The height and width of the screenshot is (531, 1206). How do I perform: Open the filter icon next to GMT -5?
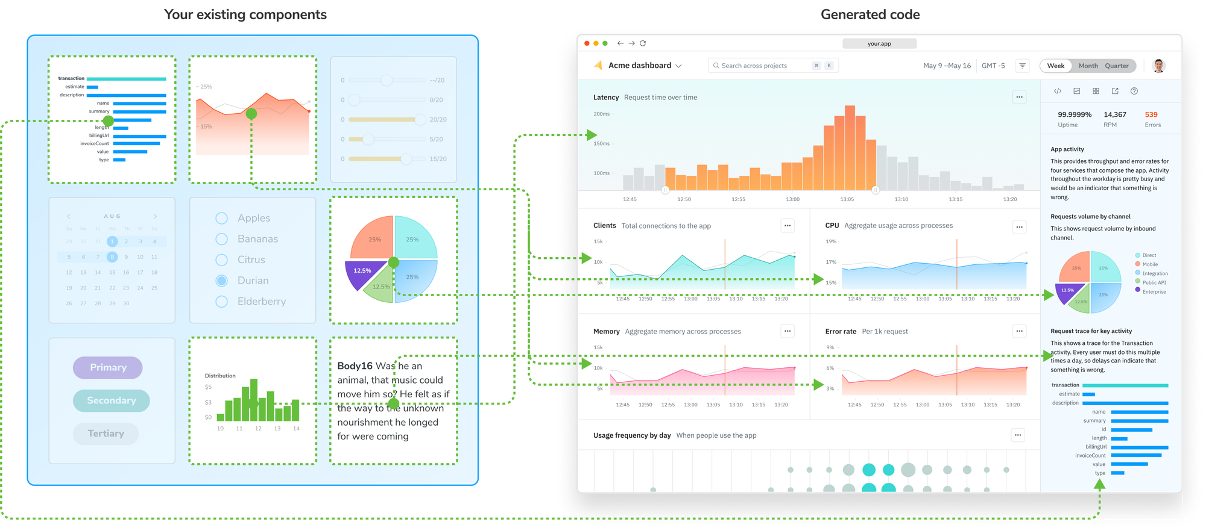coord(1023,66)
